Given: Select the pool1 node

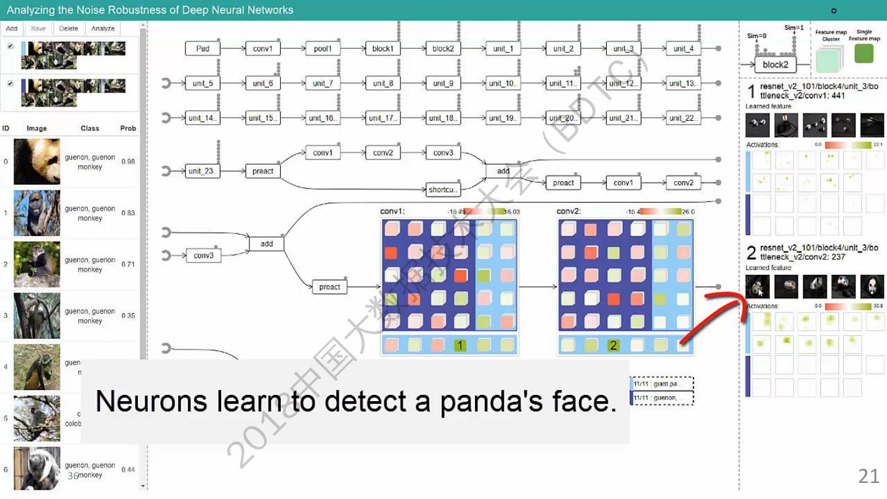Looking at the screenshot, I should [323, 49].
